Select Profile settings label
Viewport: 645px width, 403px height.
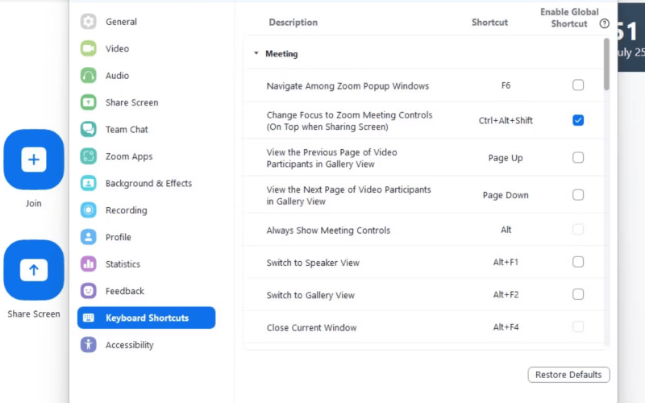tap(118, 237)
